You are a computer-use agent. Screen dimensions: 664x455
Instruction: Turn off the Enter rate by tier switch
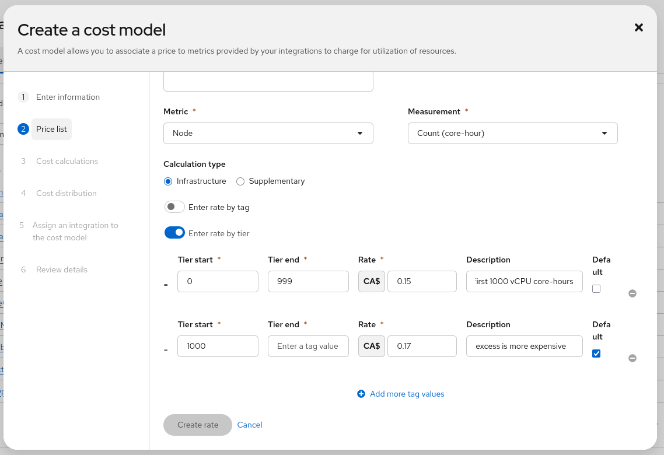point(174,233)
